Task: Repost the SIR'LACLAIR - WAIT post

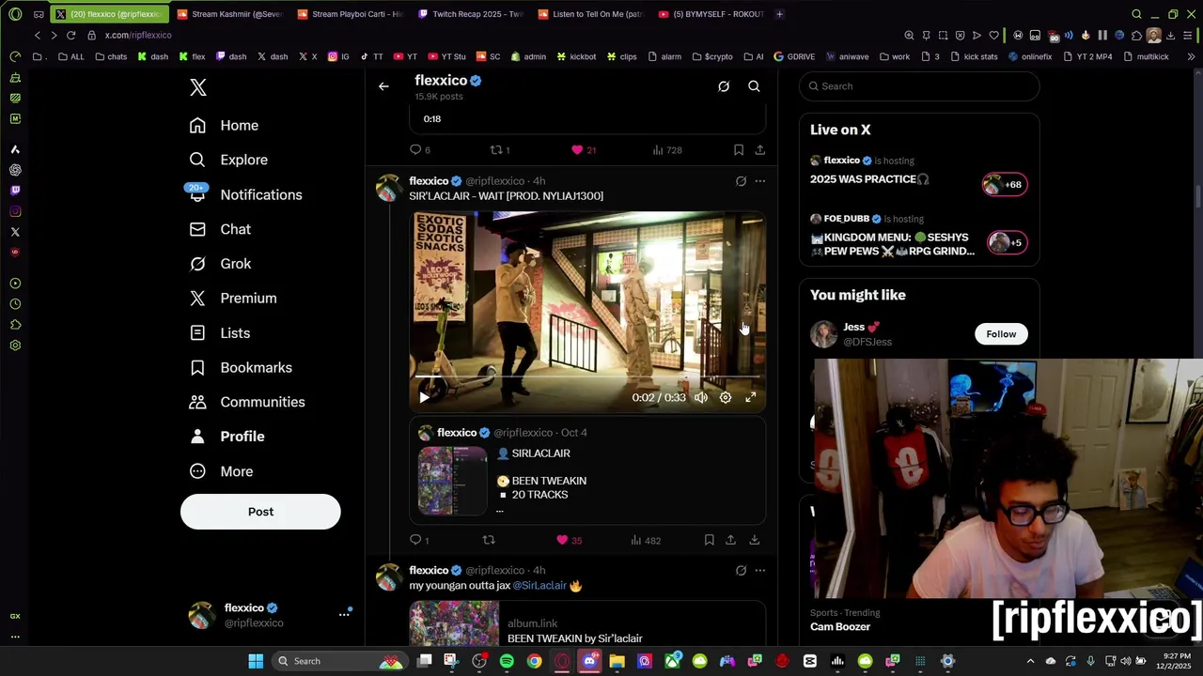Action: tap(488, 540)
